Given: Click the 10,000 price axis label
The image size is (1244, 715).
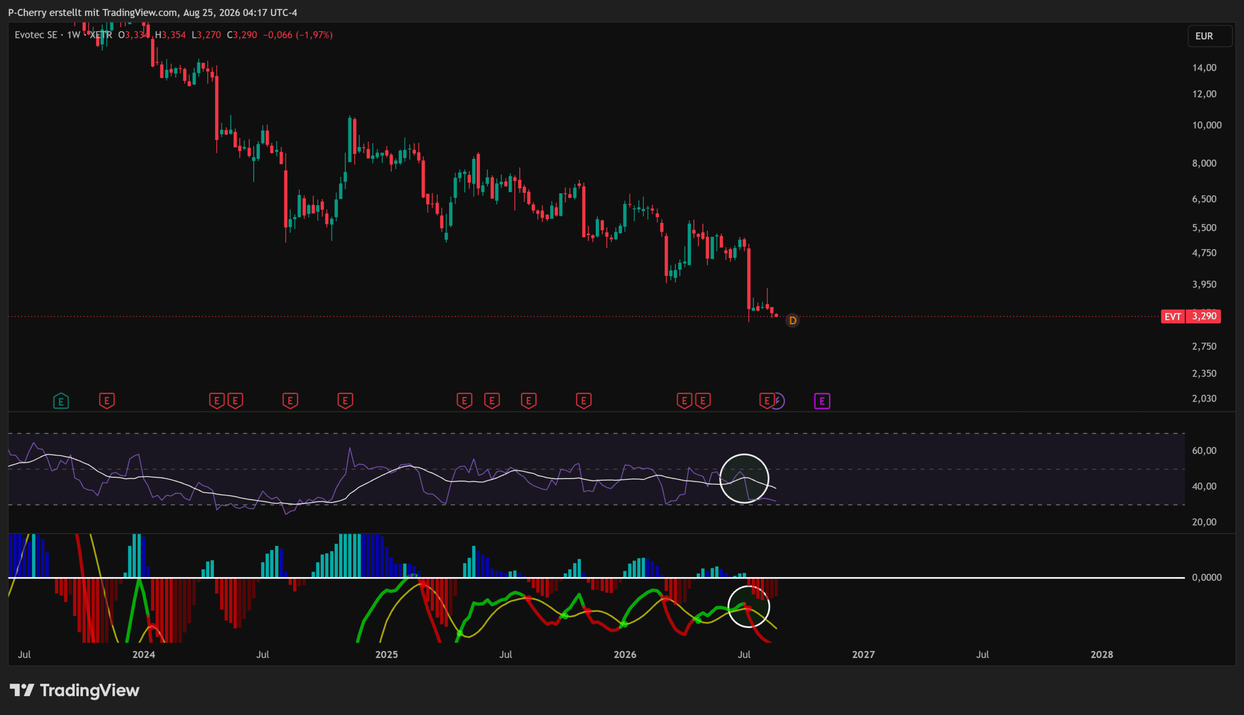Looking at the screenshot, I should pyautogui.click(x=1207, y=125).
